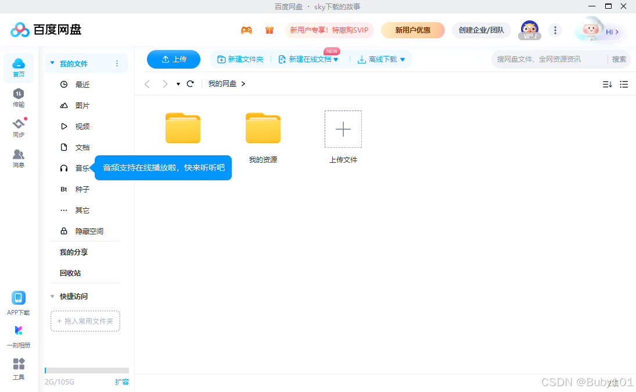The image size is (636, 392).
Task: Open the 传输 transfer sidebar icon
Action: click(18, 98)
